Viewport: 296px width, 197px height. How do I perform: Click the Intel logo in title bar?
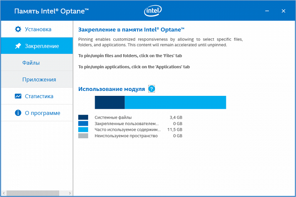pos(153,11)
